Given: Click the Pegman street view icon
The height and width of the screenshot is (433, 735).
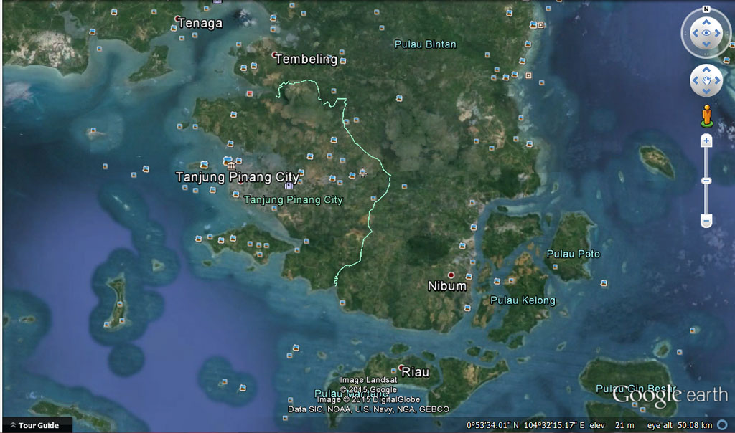Looking at the screenshot, I should pos(707,114).
